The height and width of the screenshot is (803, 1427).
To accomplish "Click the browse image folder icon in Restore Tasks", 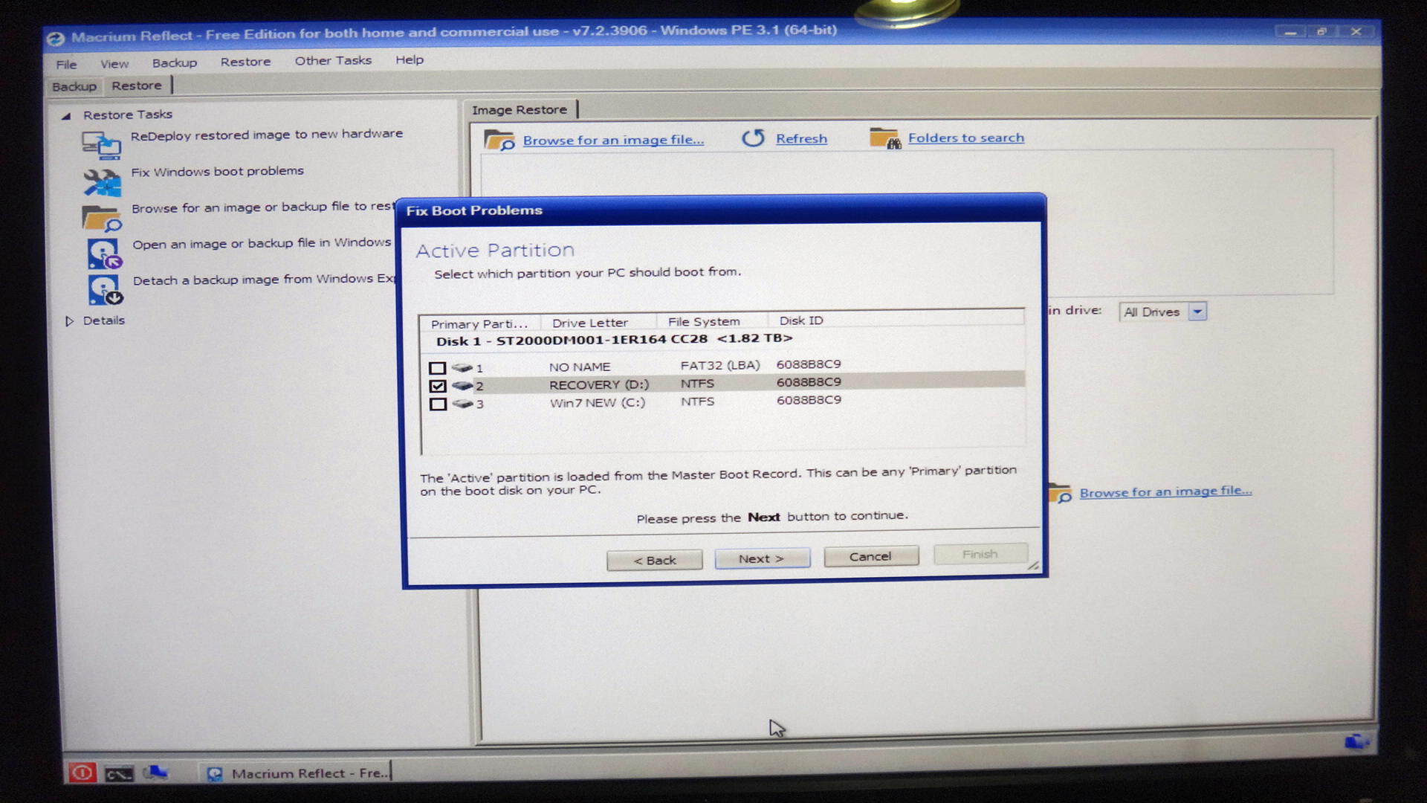I will 101,219.
